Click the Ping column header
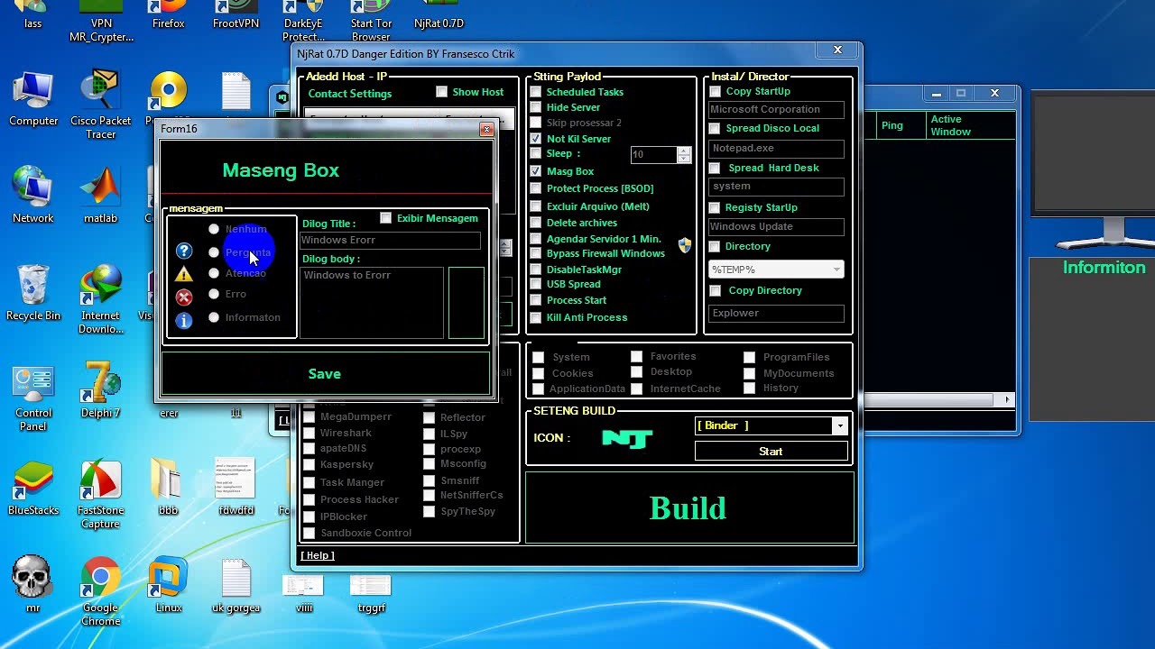 pyautogui.click(x=892, y=125)
